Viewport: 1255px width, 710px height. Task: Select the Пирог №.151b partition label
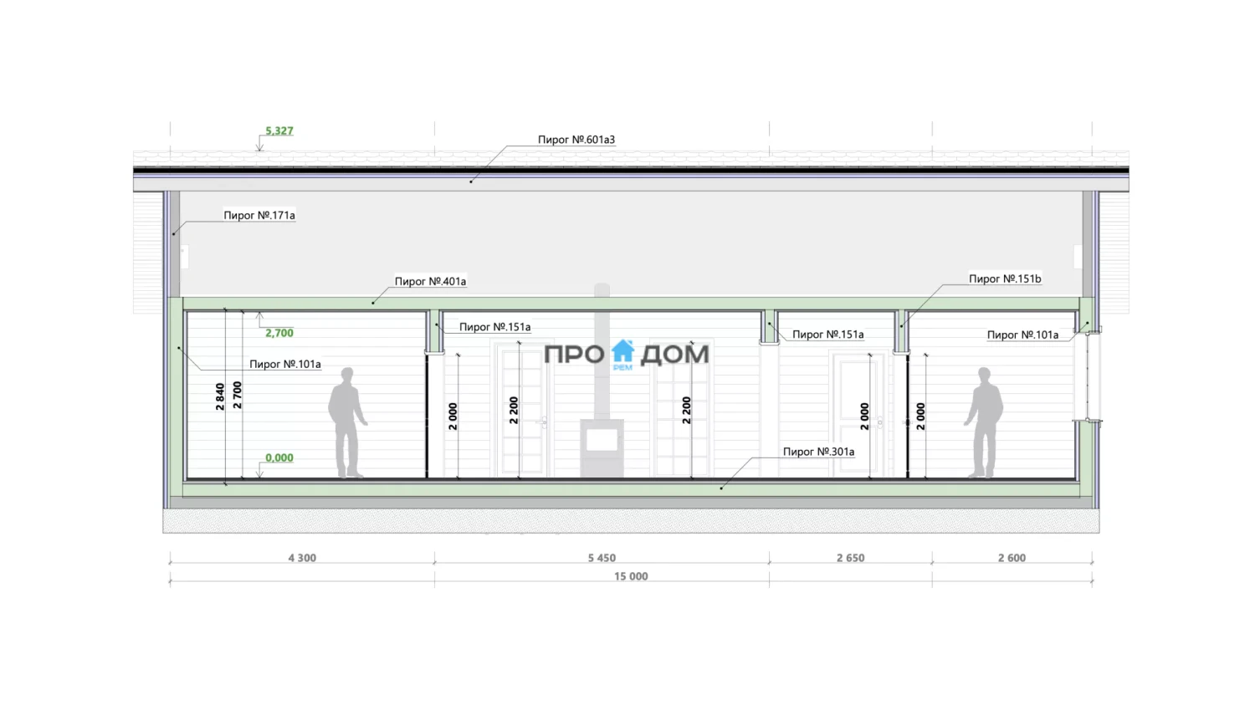click(x=1005, y=278)
